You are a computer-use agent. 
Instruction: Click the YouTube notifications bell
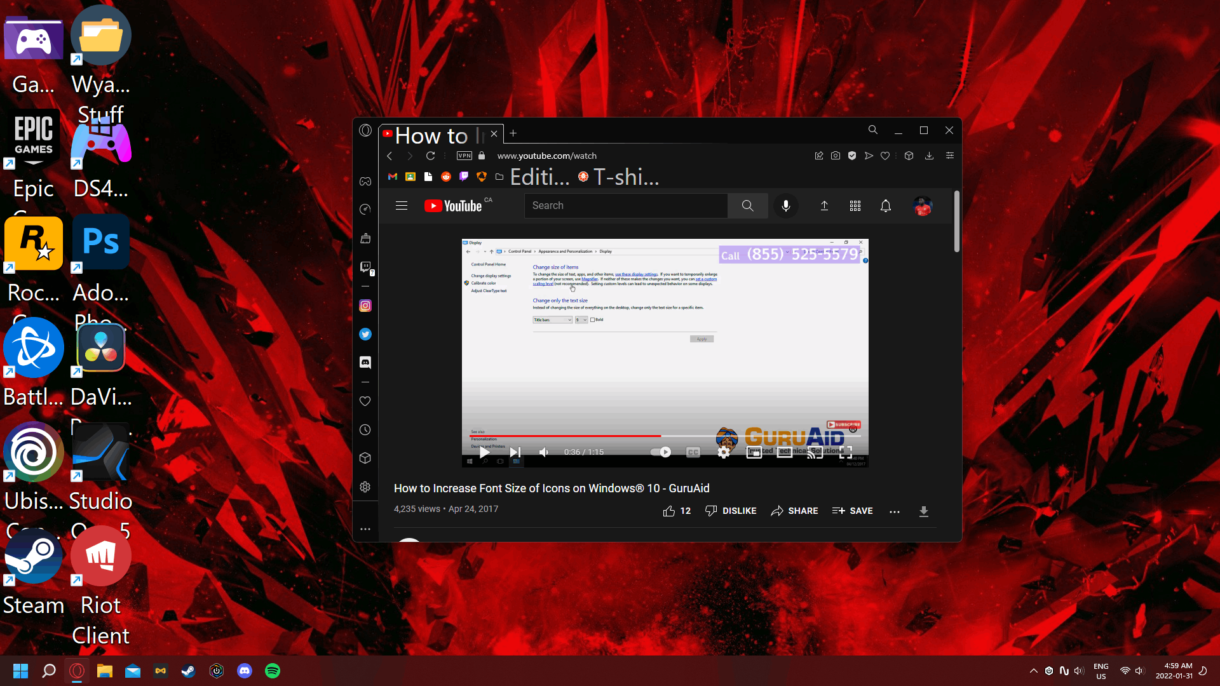click(x=885, y=206)
